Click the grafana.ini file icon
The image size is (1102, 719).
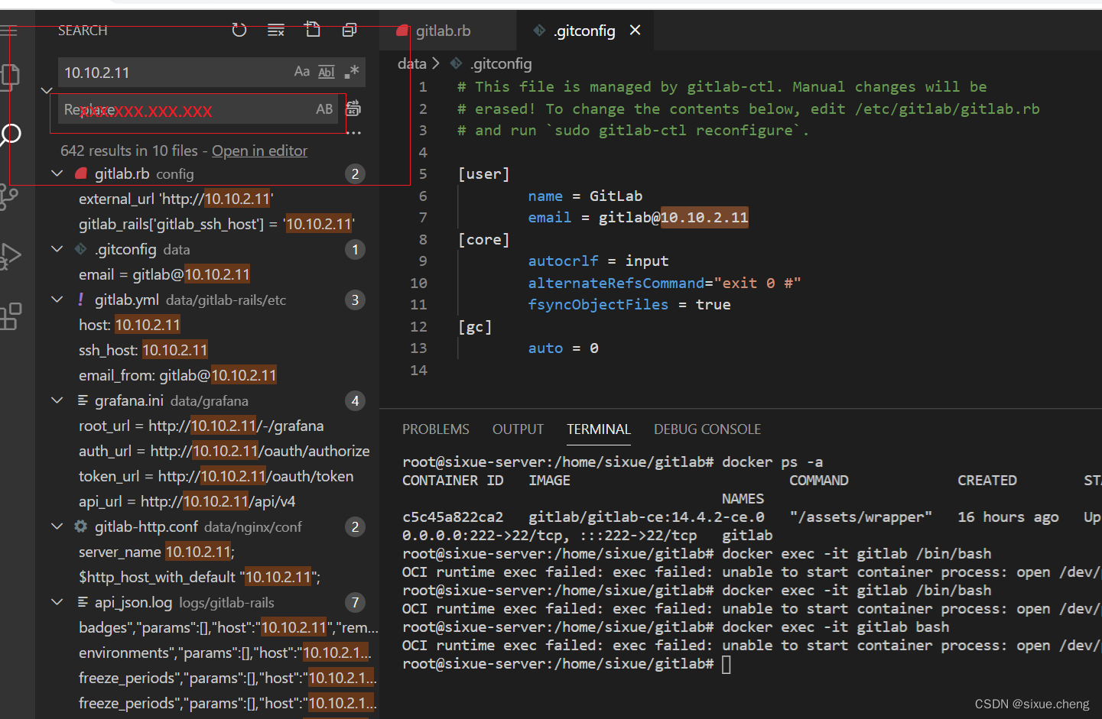pyautogui.click(x=81, y=400)
